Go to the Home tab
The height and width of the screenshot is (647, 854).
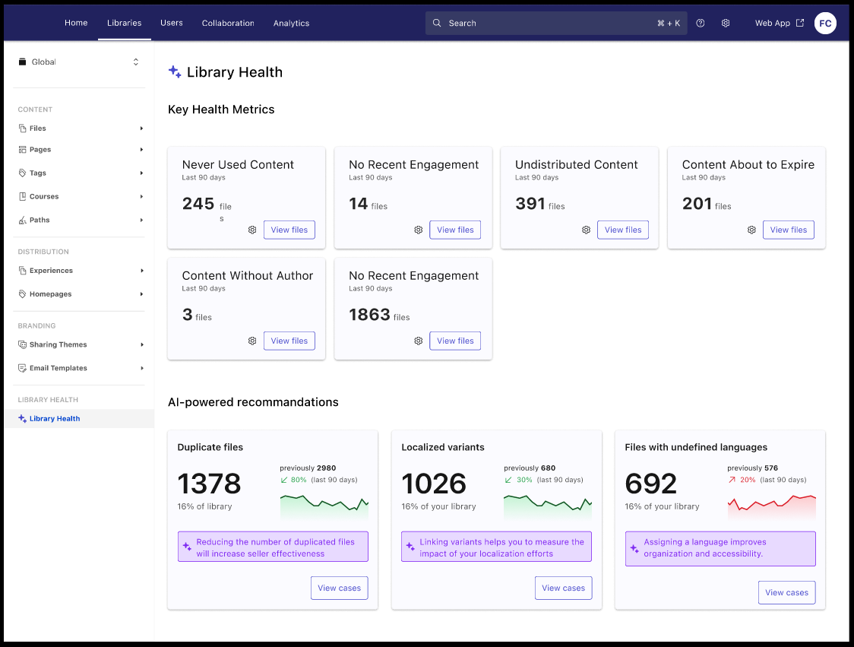tap(76, 23)
